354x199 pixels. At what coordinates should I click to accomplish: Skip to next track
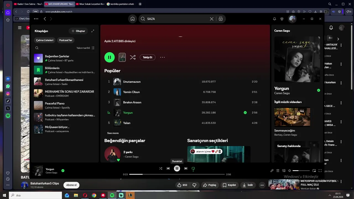point(186,168)
